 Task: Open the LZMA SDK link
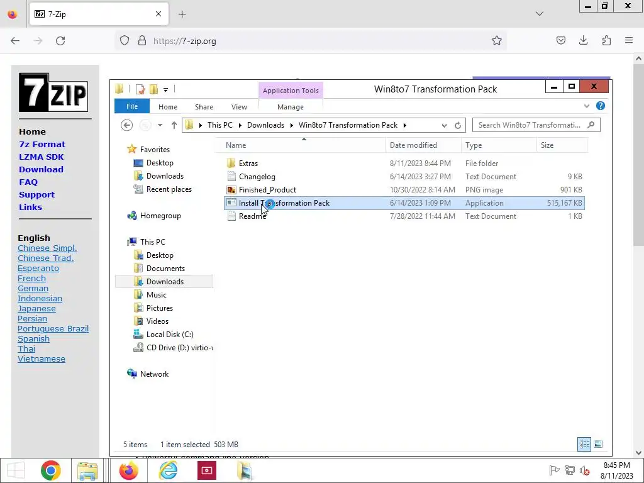click(x=41, y=157)
